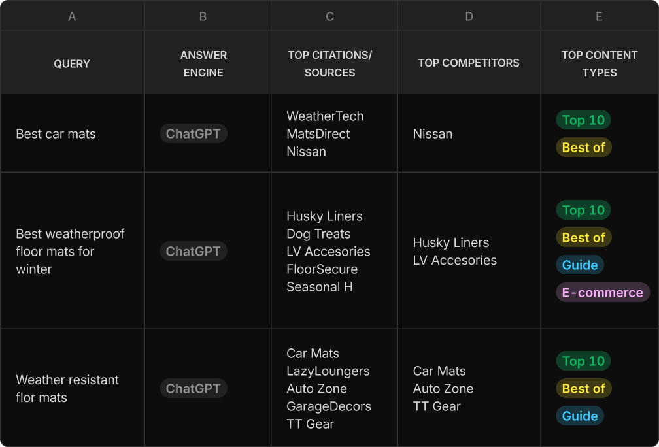Click the green Top 10 tag in second row

[583, 210]
